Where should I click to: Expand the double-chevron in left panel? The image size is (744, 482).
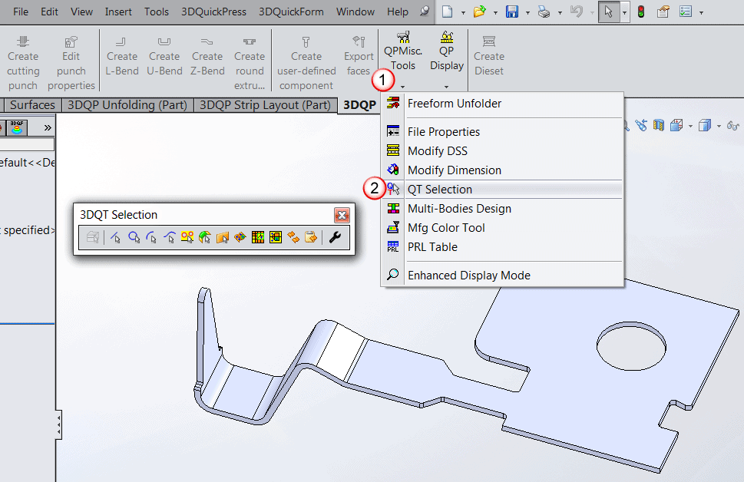click(48, 127)
